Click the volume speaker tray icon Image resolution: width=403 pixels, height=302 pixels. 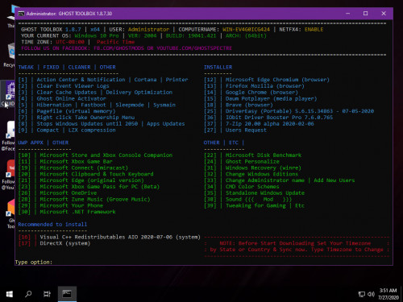pos(371,294)
